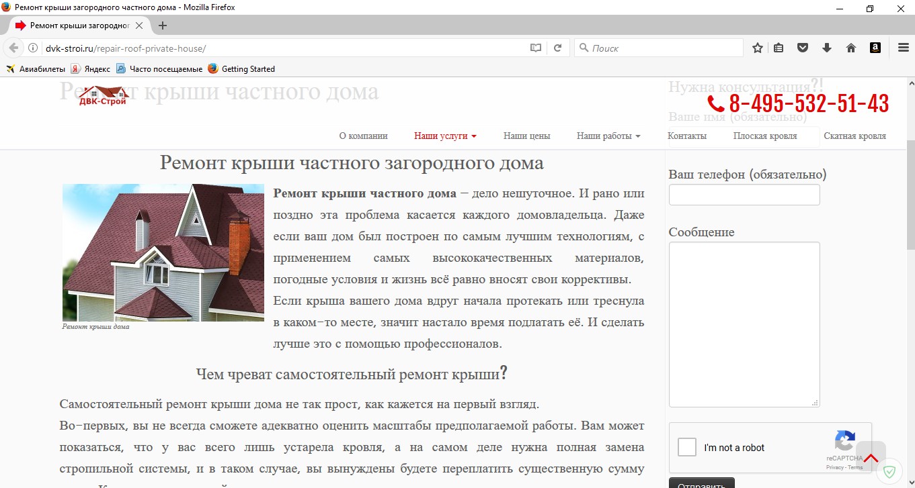Click the Amazon toolbar icon
Image resolution: width=915 pixels, height=488 pixels.
click(875, 48)
